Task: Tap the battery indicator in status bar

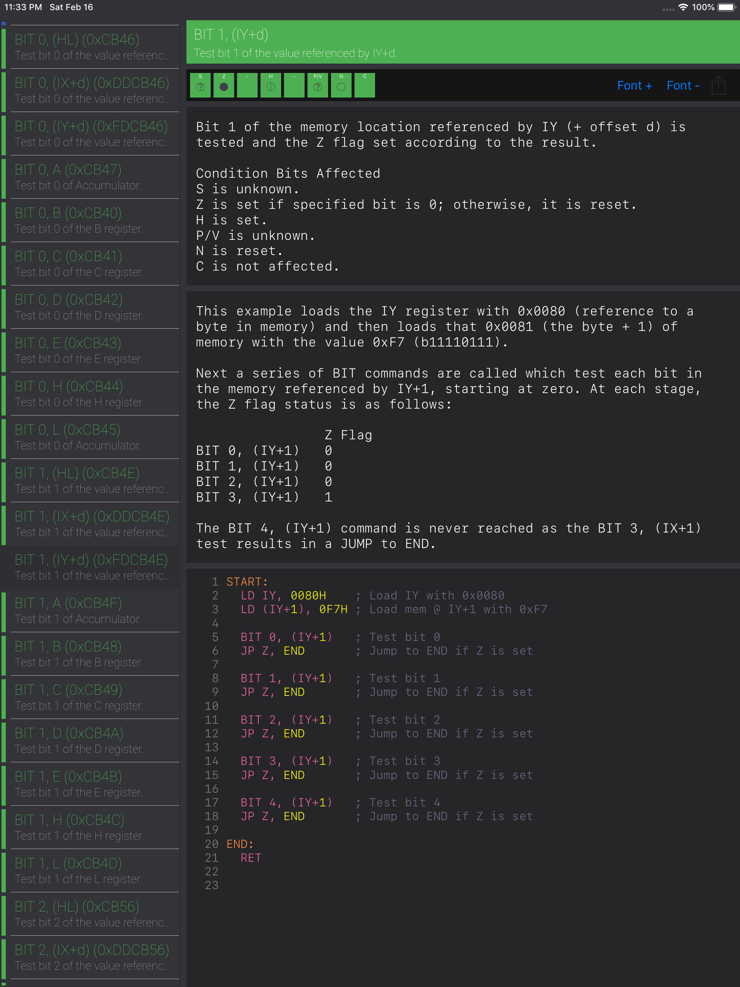Action: click(726, 7)
